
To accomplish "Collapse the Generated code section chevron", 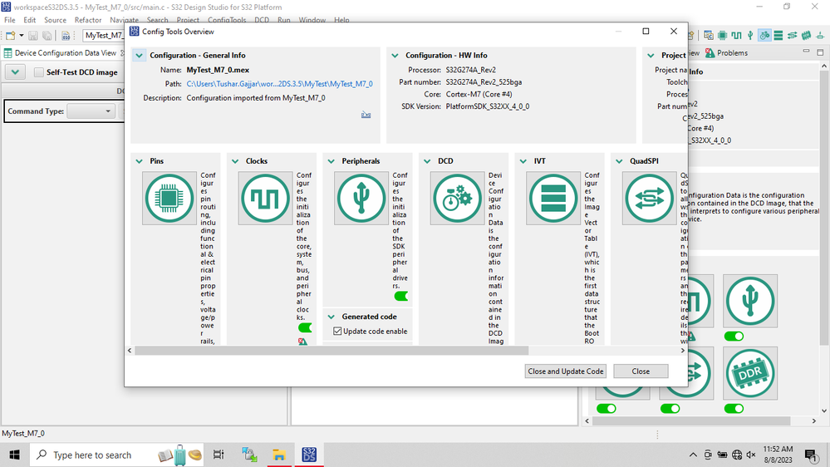I will tap(332, 317).
